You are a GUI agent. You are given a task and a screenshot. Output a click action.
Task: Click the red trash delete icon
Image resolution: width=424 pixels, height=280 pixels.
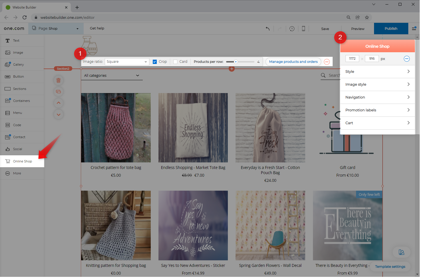click(x=59, y=80)
